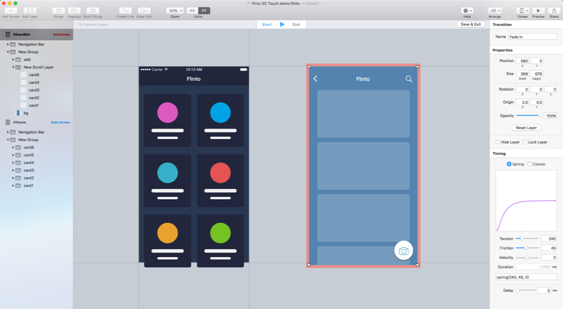Select the Draw Link tool
Screen dimensions: 563x309
tap(144, 11)
